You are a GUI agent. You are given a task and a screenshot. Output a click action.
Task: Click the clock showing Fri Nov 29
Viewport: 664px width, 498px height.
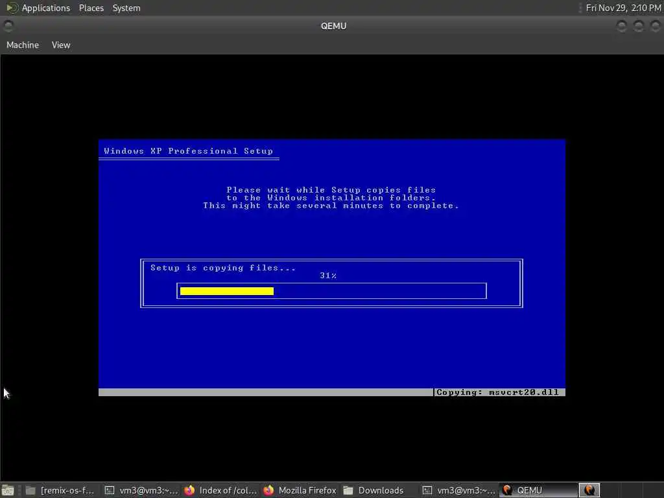623,8
